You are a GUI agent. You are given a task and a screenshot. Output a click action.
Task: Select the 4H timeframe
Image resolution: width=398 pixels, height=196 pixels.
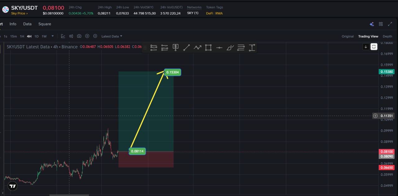[x=29, y=36]
